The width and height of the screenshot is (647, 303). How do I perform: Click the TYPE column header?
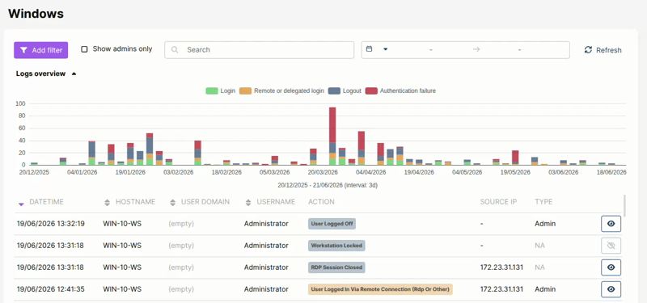coord(543,202)
